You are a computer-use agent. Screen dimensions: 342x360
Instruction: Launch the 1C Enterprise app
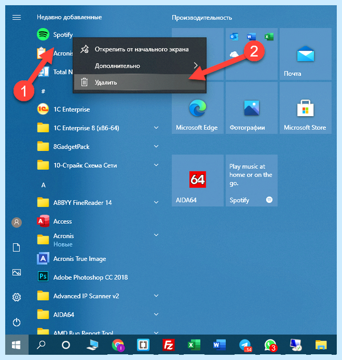point(63,109)
